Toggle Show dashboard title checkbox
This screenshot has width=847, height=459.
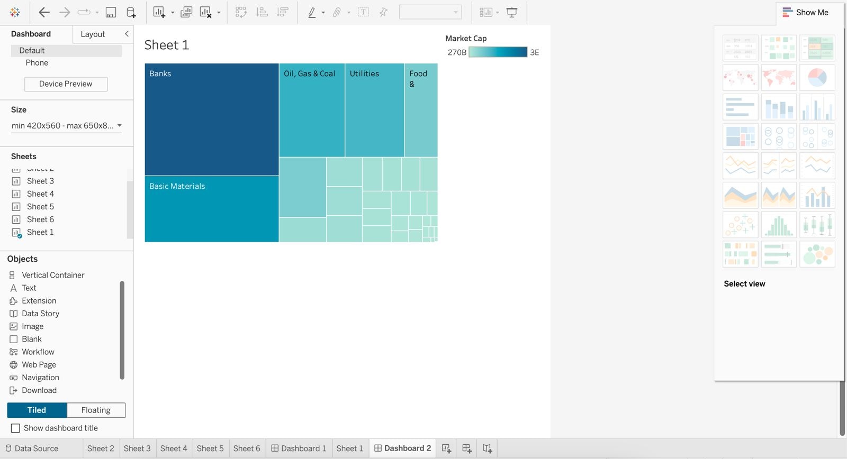(x=15, y=428)
